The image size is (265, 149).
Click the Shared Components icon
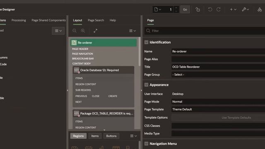coord(260,10)
